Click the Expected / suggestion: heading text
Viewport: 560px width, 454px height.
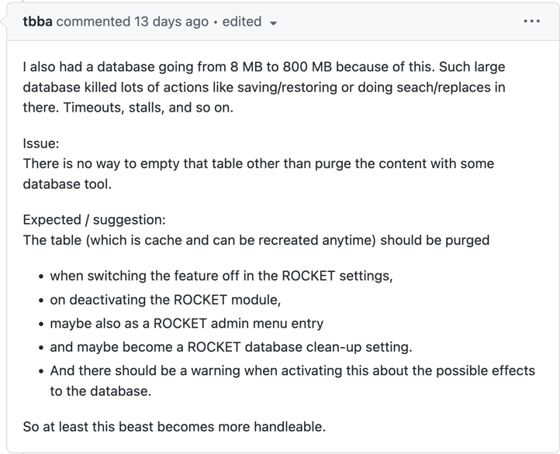[94, 220]
